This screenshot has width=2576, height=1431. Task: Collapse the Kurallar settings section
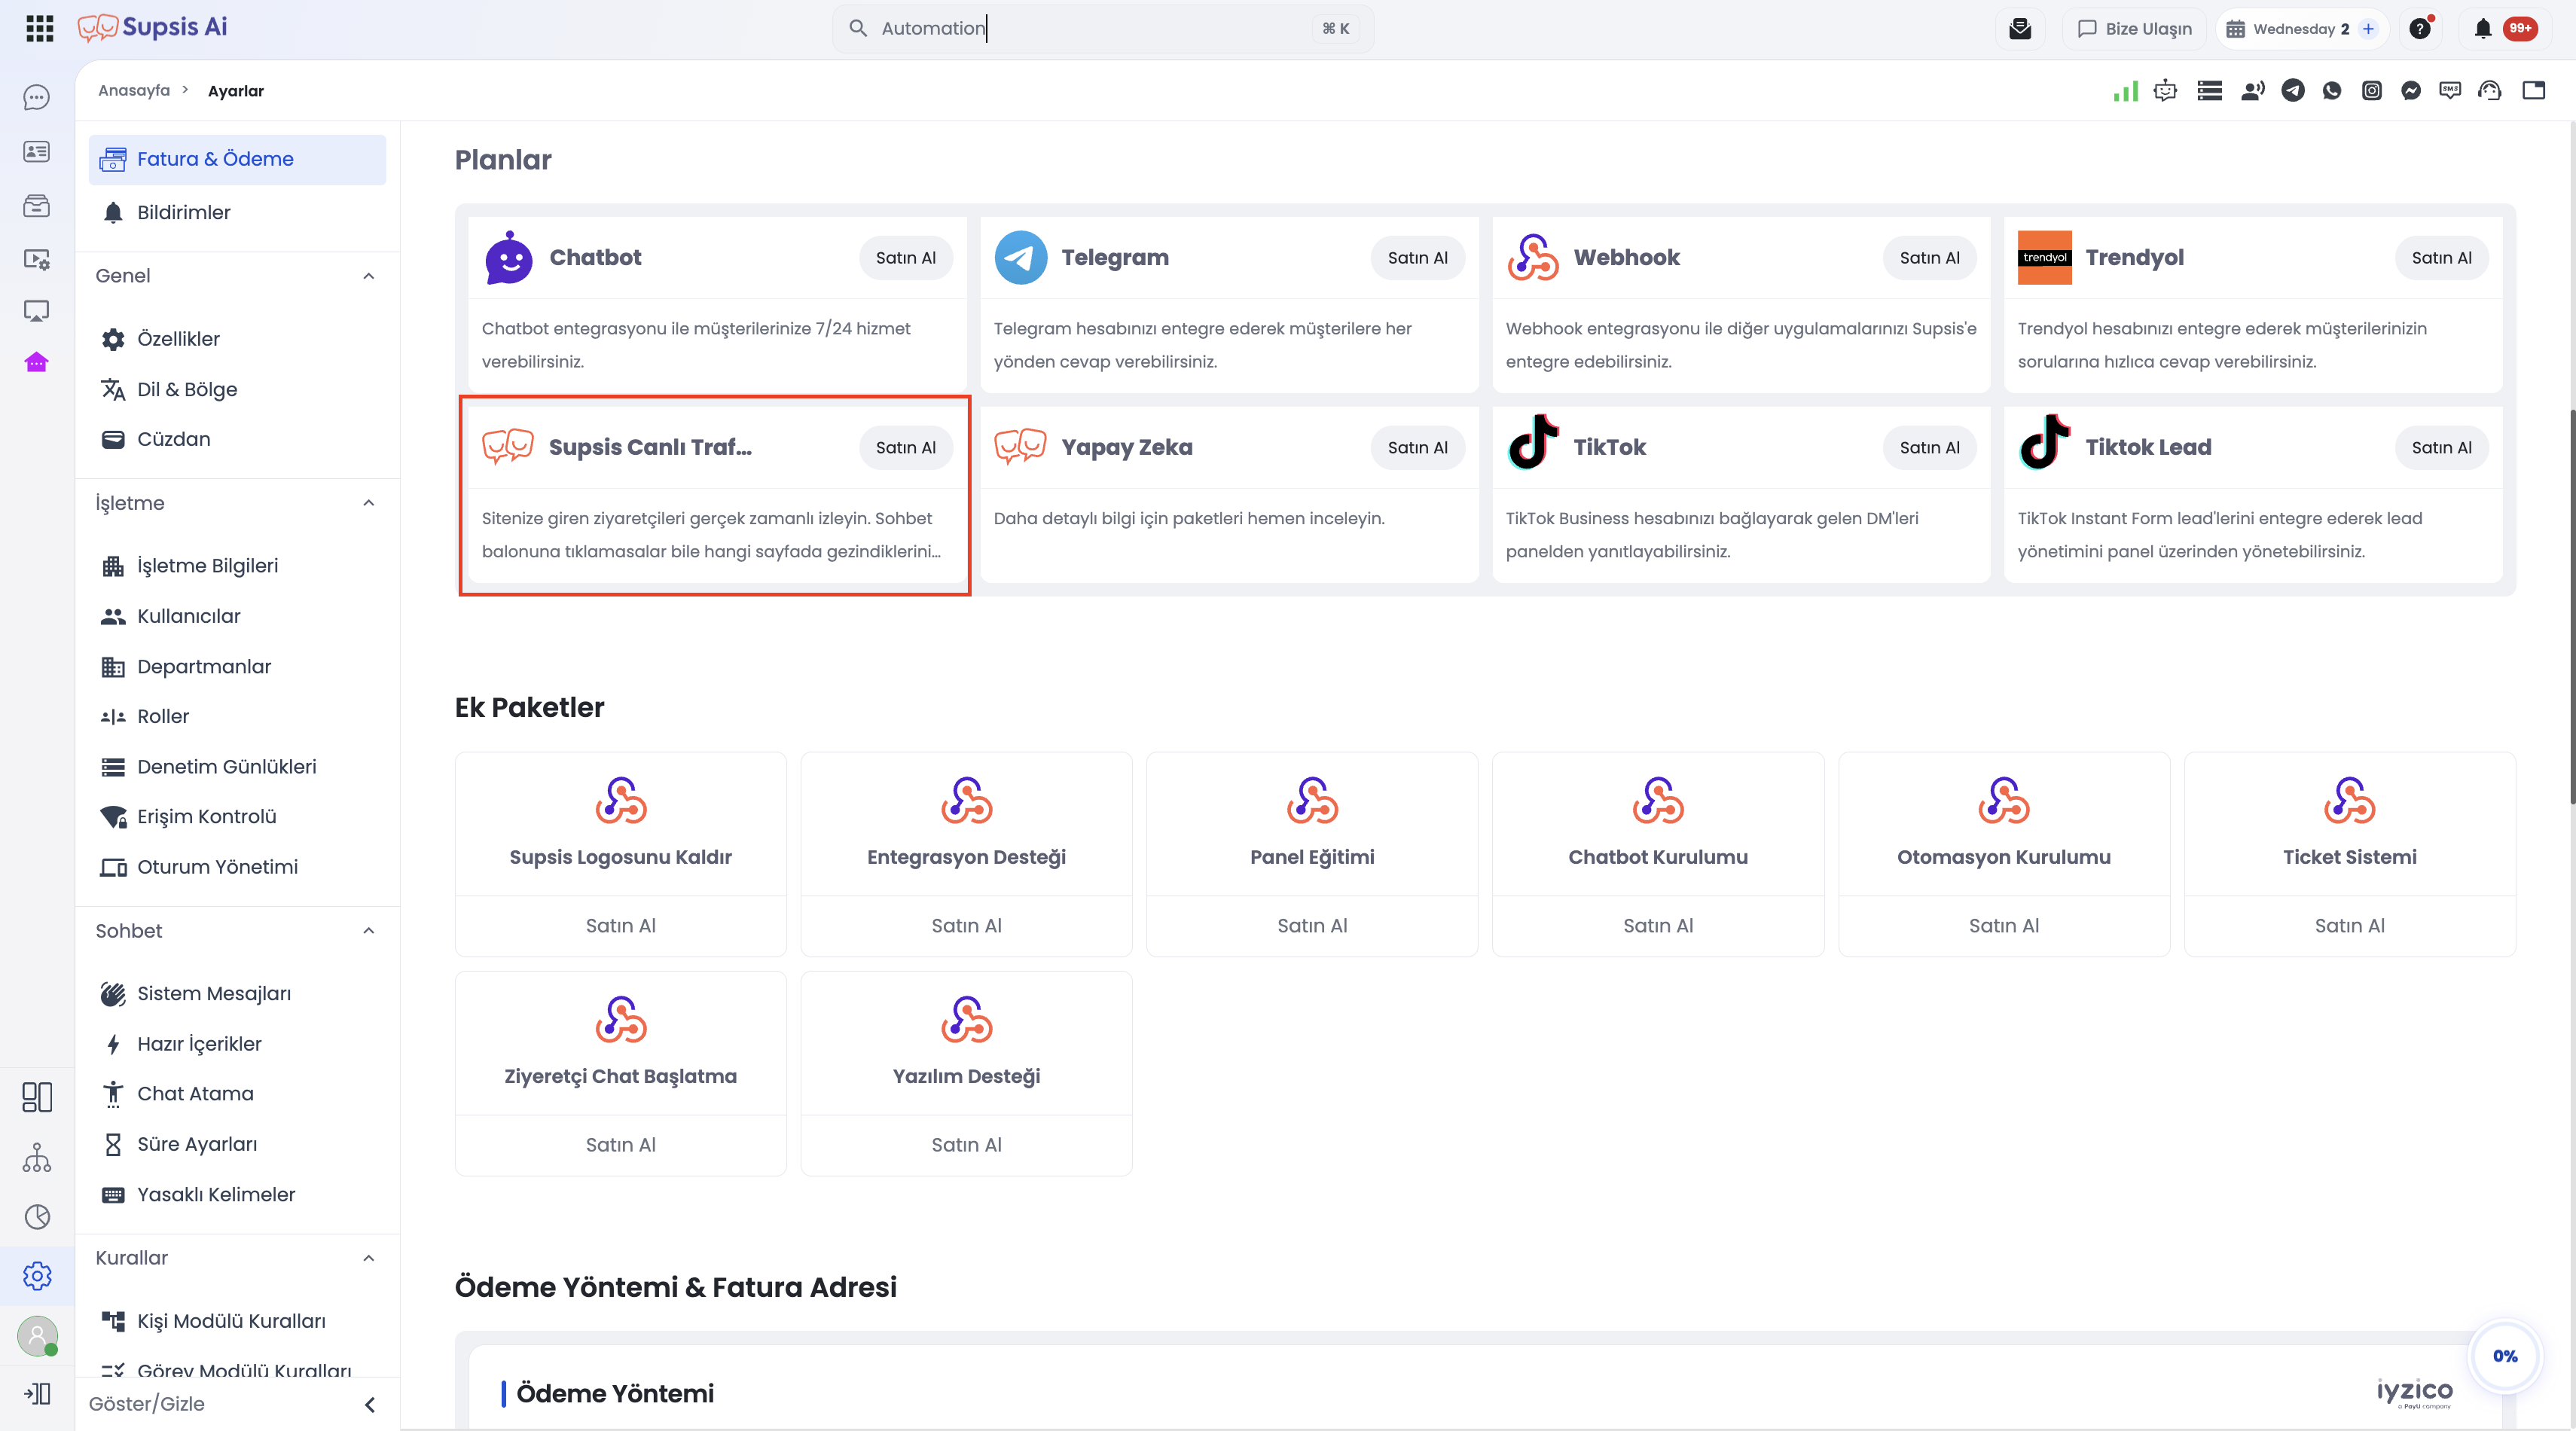click(369, 1258)
